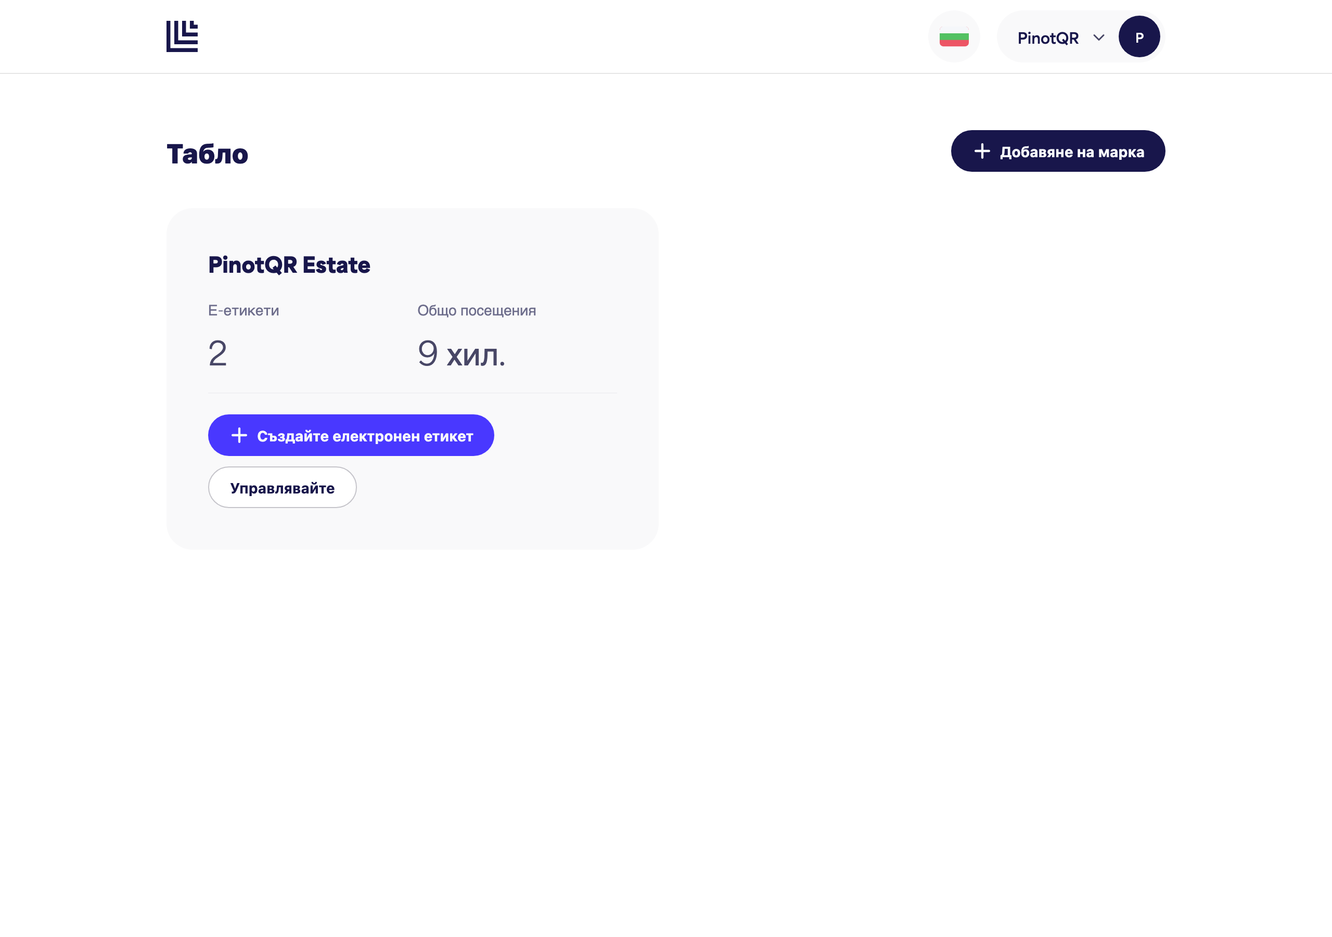Select the Табло page heading
Screen dimensions: 1332x937
(x=207, y=154)
